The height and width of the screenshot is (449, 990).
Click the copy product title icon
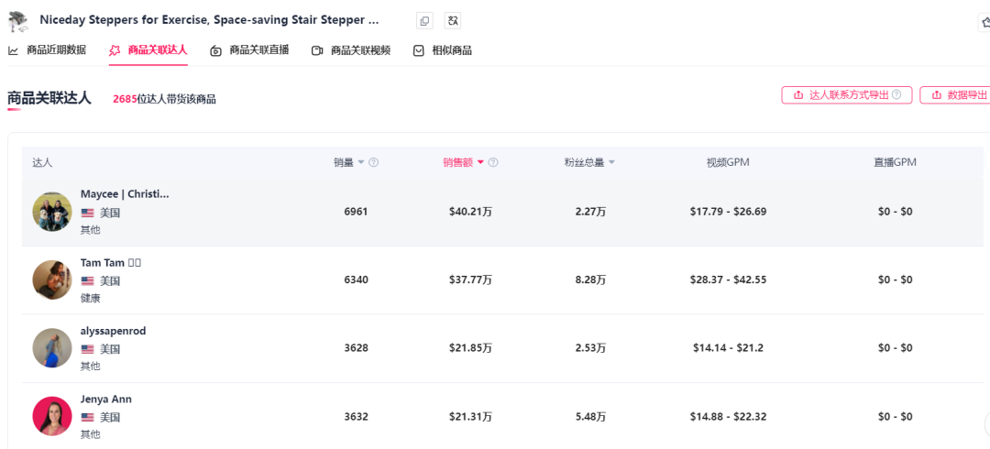(423, 20)
